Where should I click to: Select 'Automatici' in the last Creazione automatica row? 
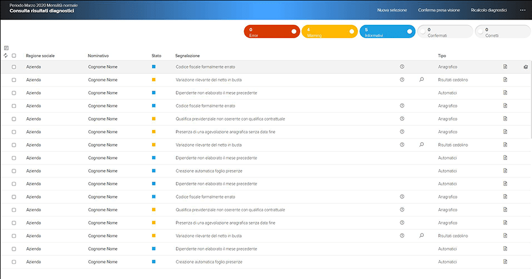click(447, 262)
